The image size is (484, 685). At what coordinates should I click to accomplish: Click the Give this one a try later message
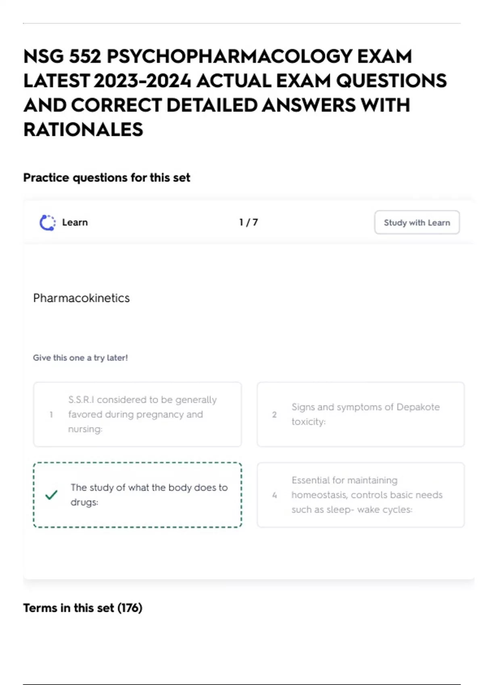[x=80, y=358]
